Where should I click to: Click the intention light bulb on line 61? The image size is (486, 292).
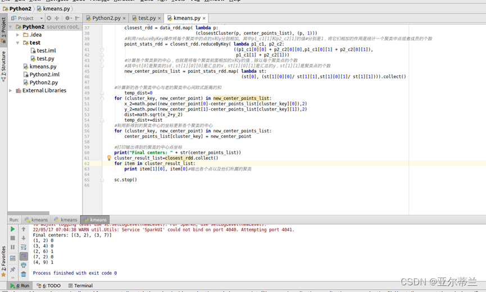tap(109, 158)
